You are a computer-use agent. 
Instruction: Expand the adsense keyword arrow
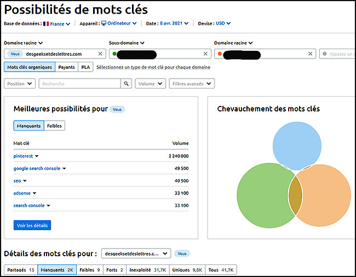35,193
